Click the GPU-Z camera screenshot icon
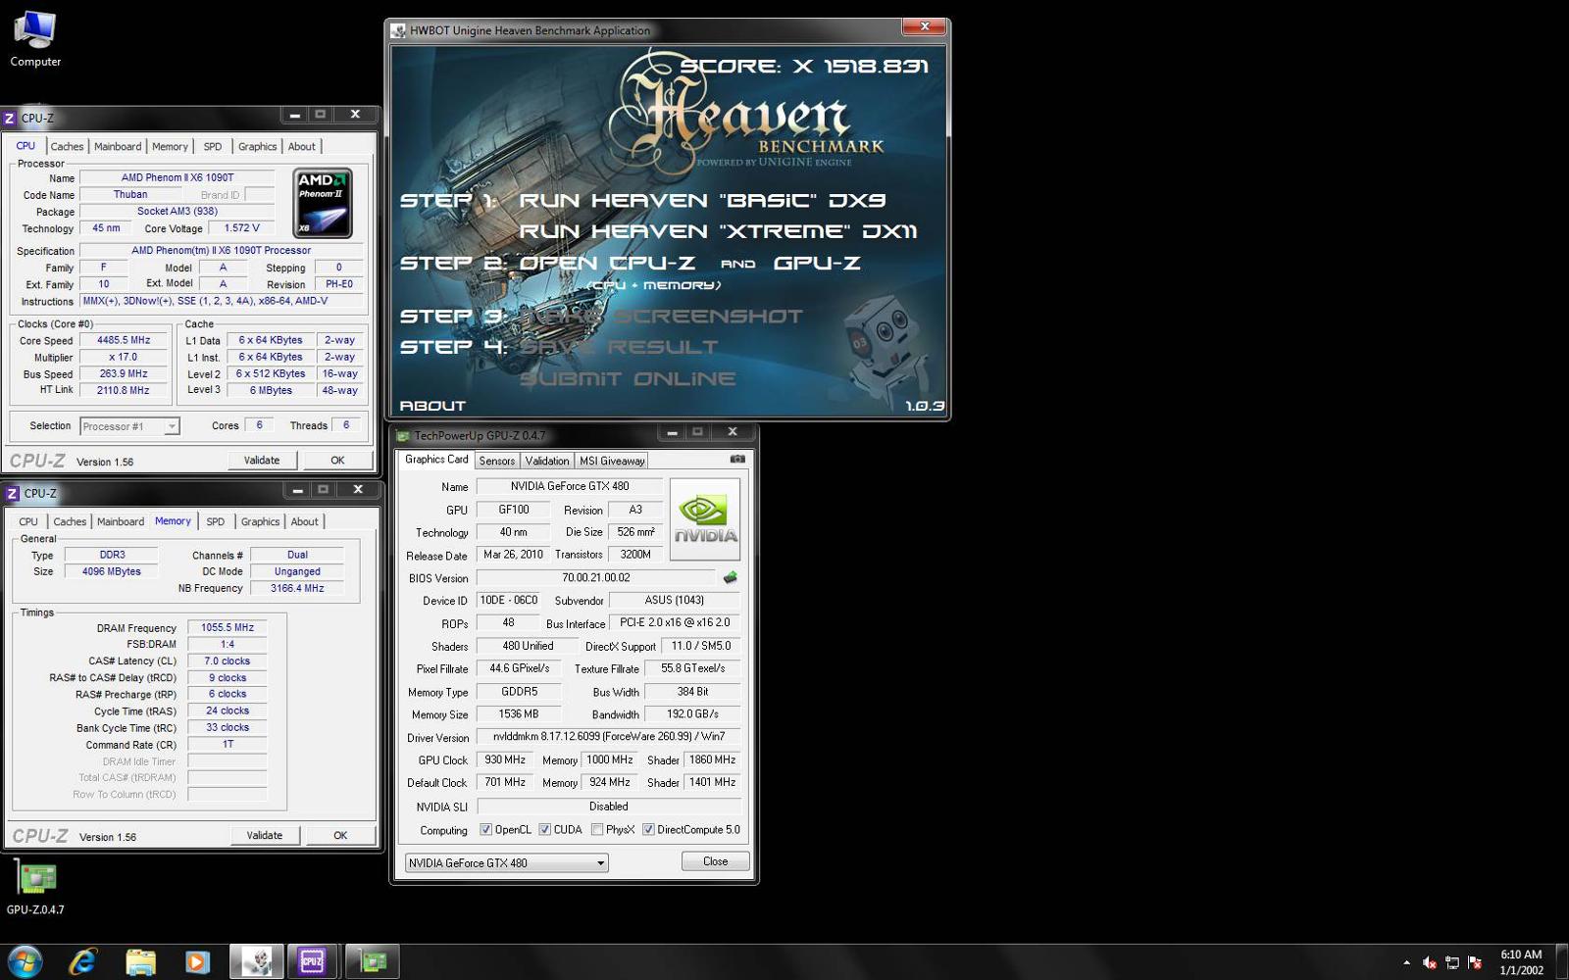Viewport: 1569px width, 980px height. 737,459
